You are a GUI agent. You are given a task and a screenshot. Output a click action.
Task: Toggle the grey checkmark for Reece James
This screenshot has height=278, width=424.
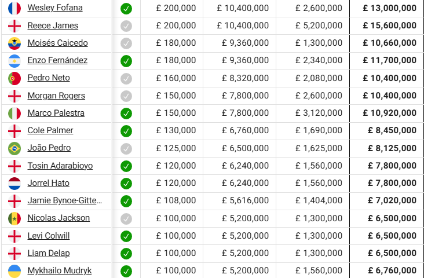click(126, 26)
